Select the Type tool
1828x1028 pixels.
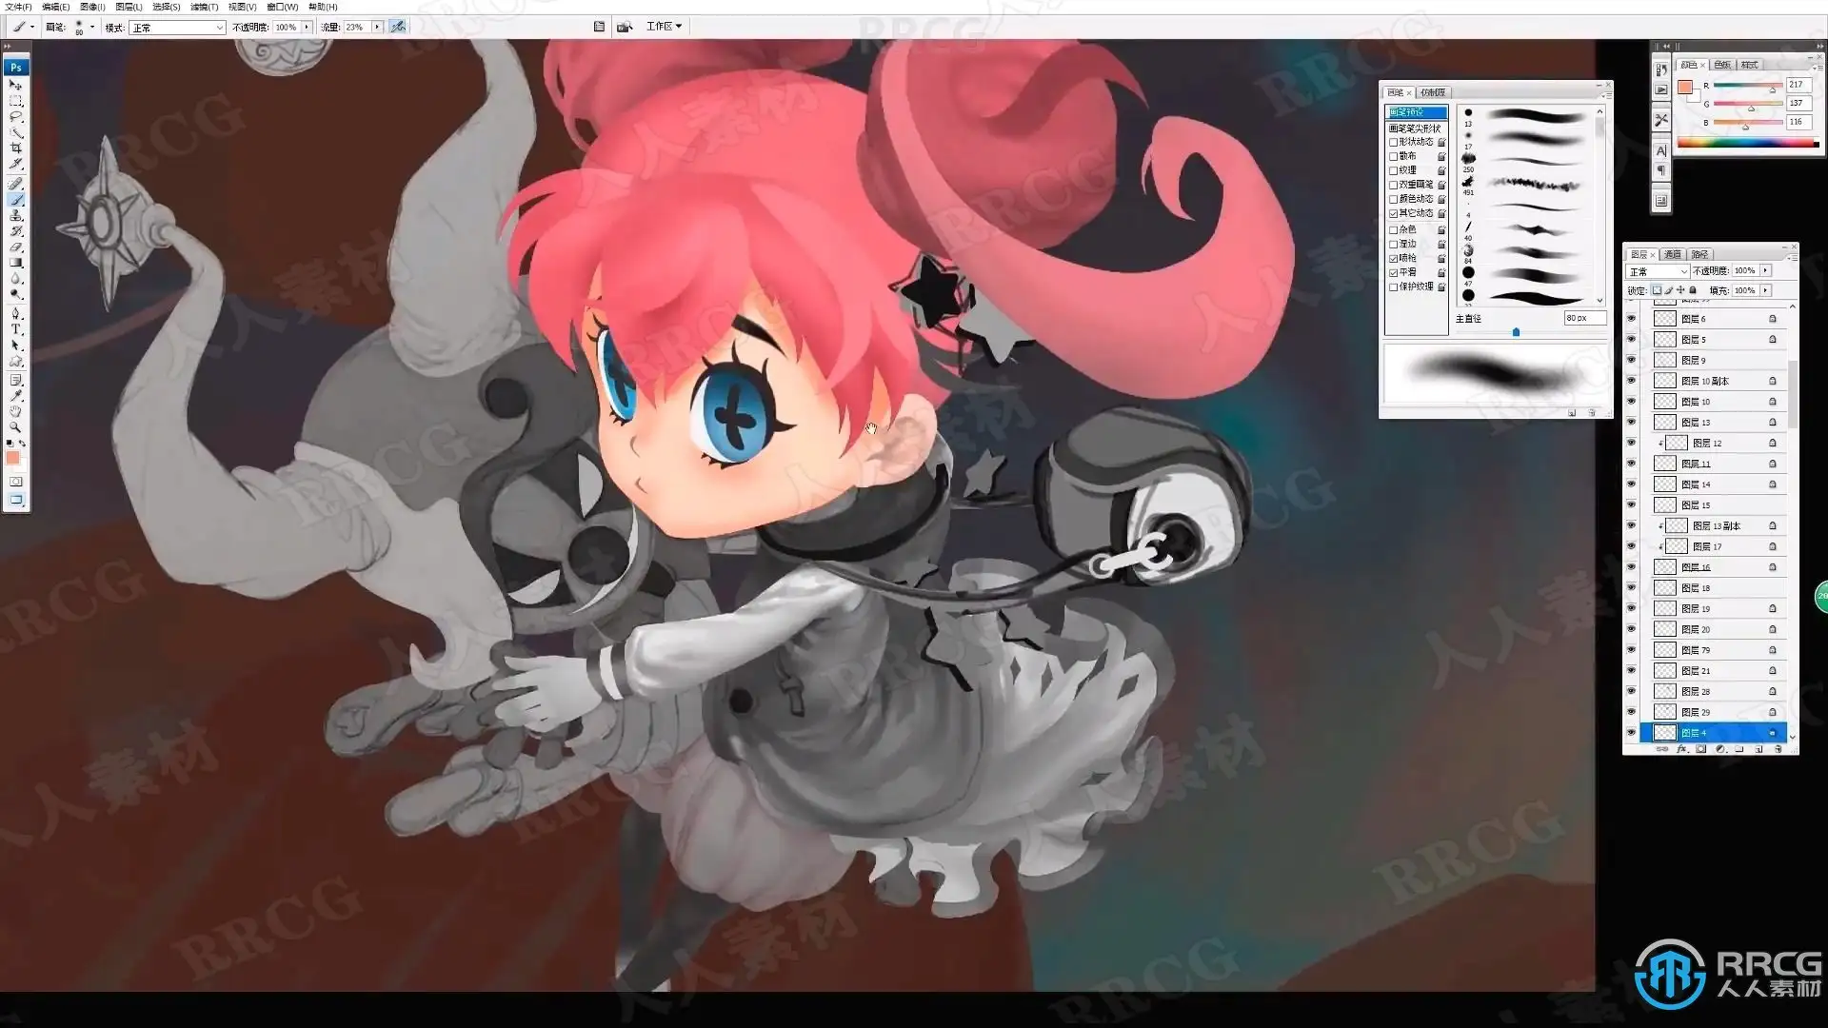pyautogui.click(x=15, y=329)
